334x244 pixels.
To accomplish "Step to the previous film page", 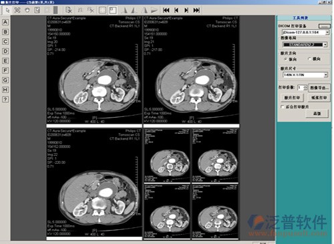I will (x=176, y=10).
